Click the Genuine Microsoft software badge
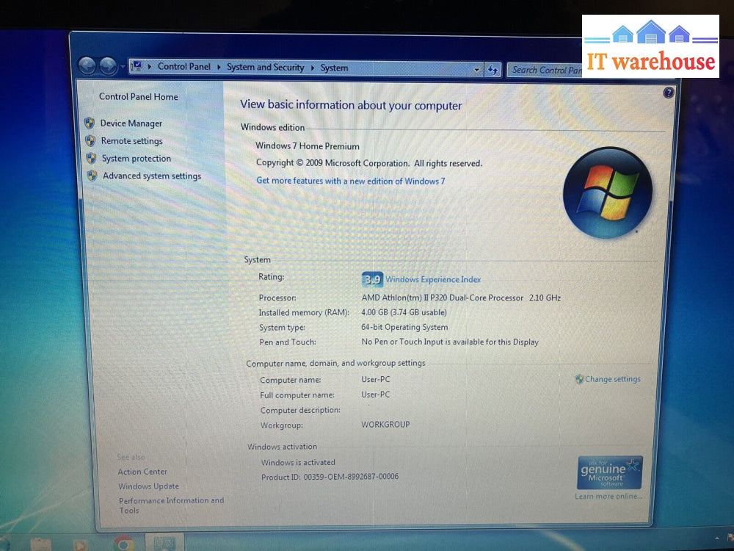Screen dimensions: 734x551 click(609, 472)
